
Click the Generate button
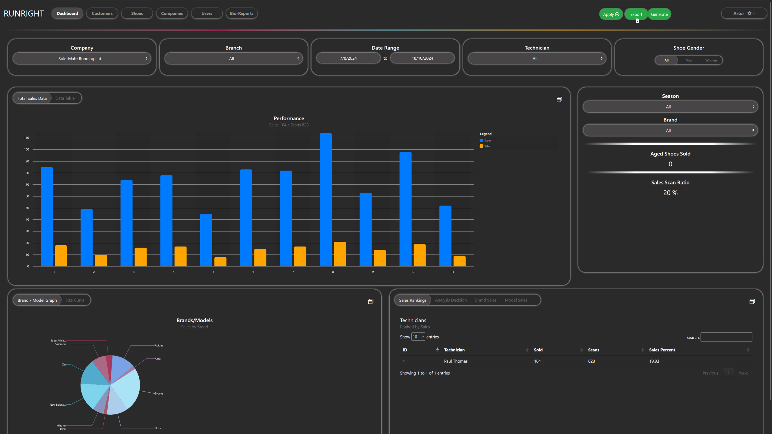(659, 14)
